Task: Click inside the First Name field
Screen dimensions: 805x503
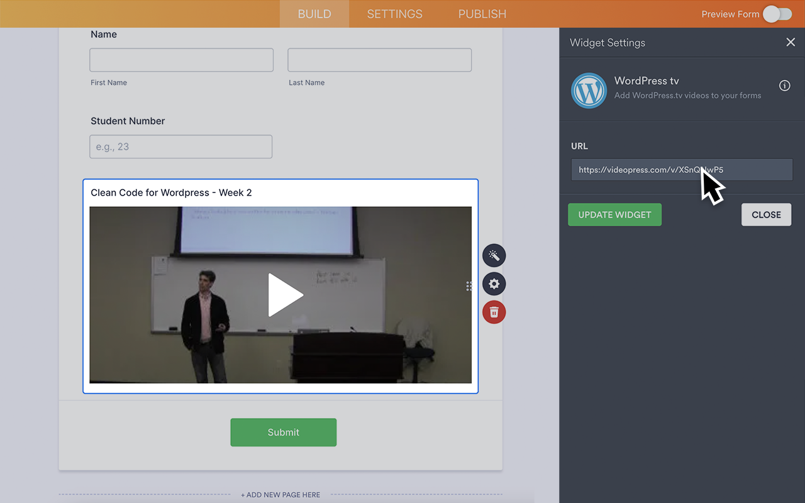Action: pyautogui.click(x=181, y=60)
